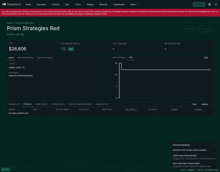Toggle the APR badge
Viewport: 220px width, 172px height.
click(x=71, y=49)
